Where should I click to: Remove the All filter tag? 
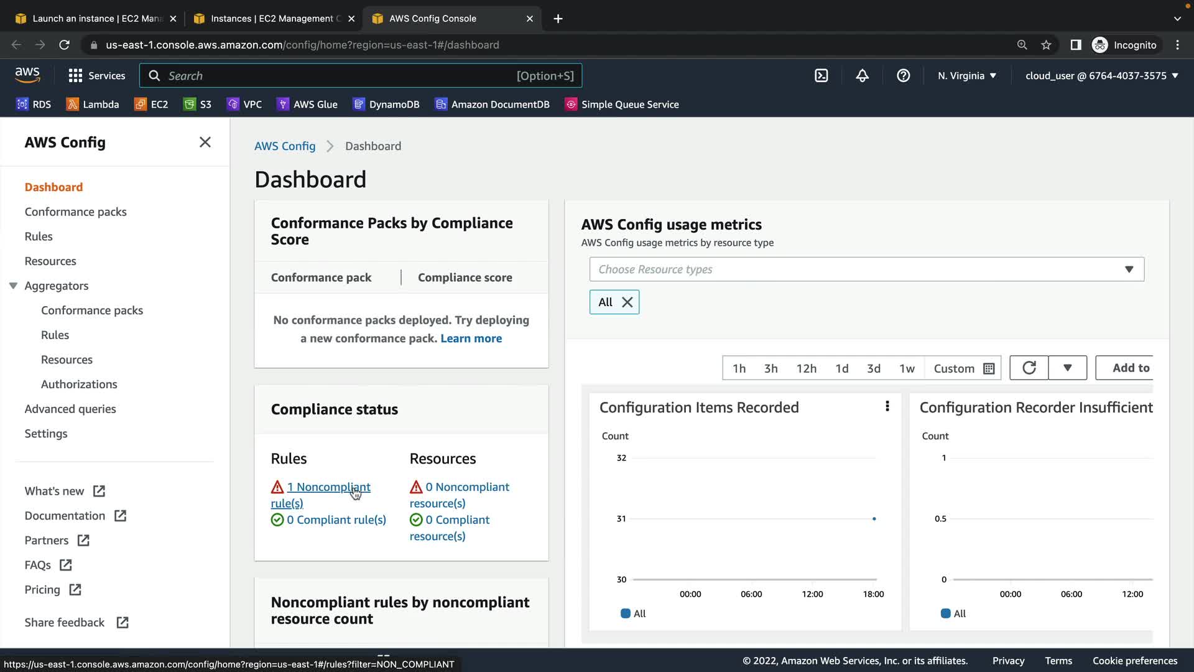coord(627,302)
